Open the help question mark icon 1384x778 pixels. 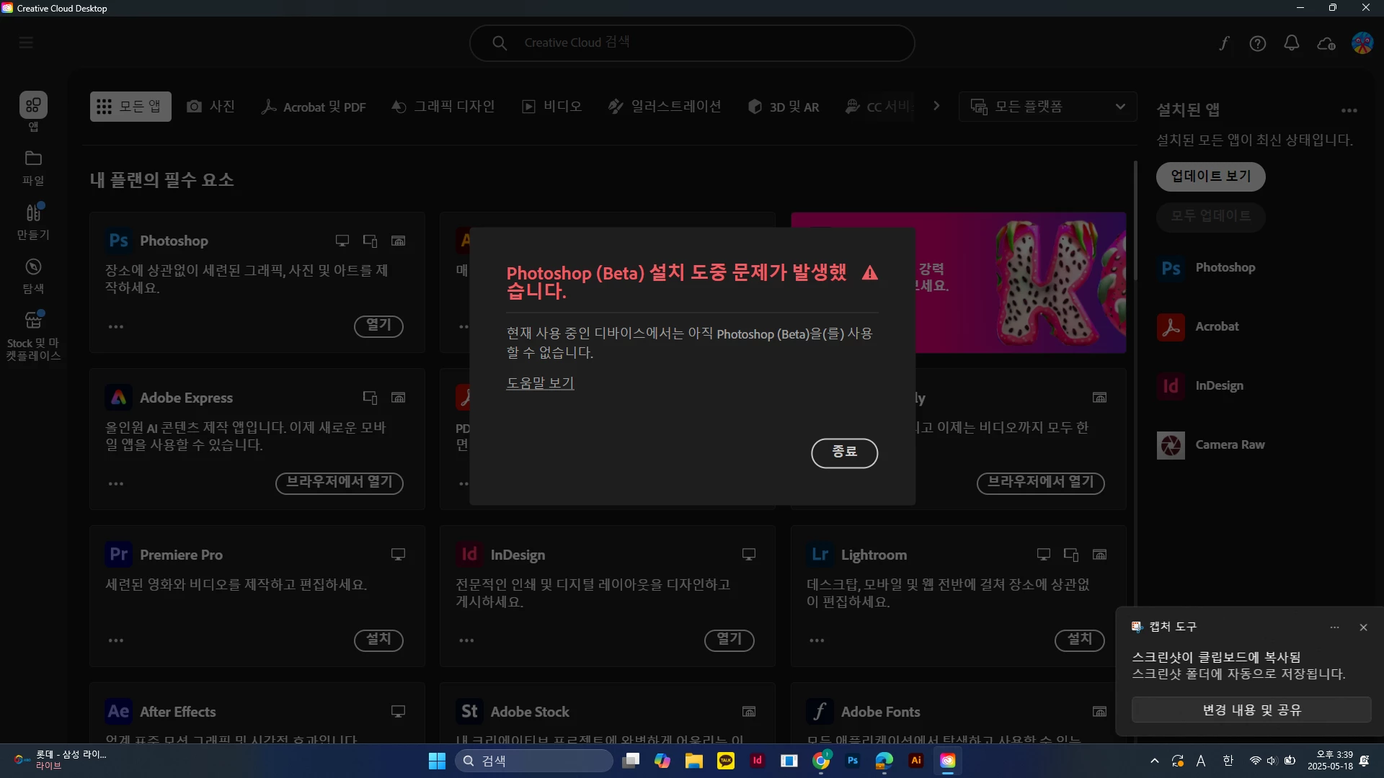click(1258, 43)
